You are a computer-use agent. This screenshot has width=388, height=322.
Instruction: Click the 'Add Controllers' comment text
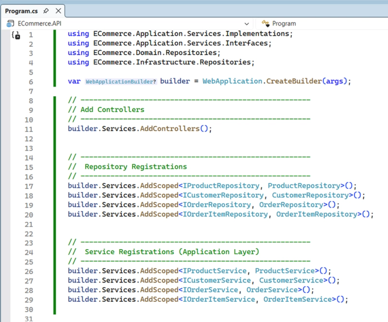point(112,109)
